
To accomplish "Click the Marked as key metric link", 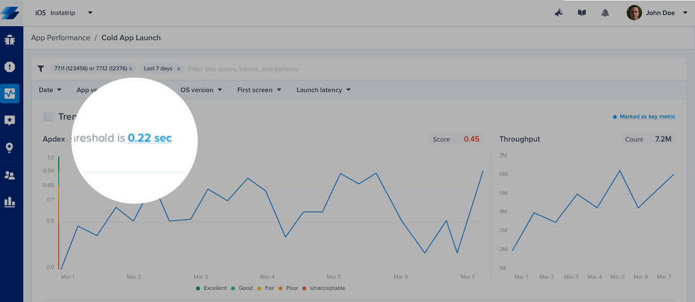I will (647, 117).
